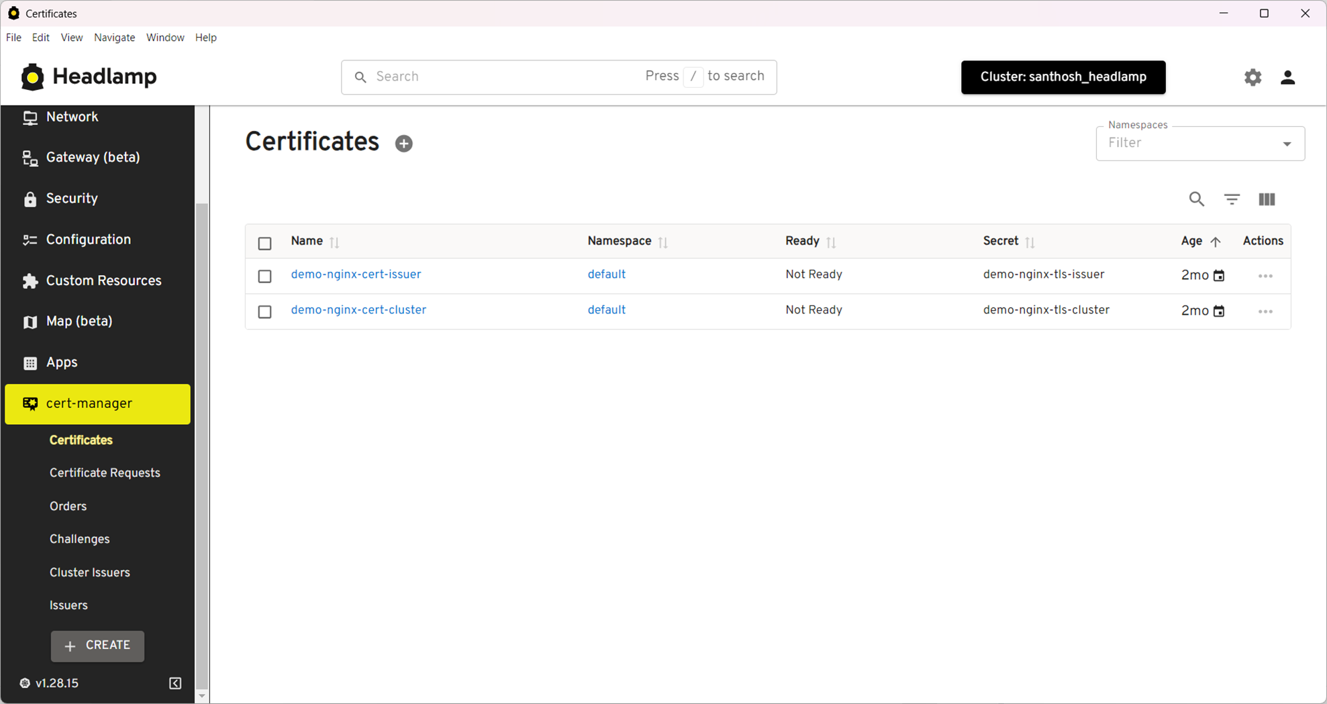
Task: Toggle select-all checkbox in table header
Action: 264,243
